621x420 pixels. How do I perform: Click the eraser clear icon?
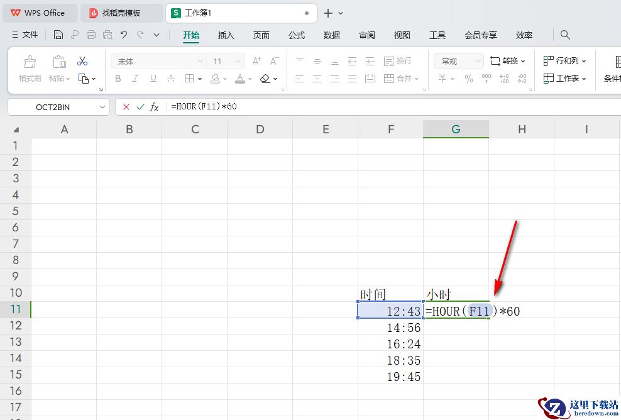click(x=265, y=79)
